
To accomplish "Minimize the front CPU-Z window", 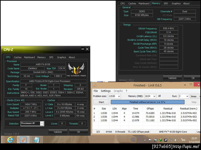I will click(83, 49).
